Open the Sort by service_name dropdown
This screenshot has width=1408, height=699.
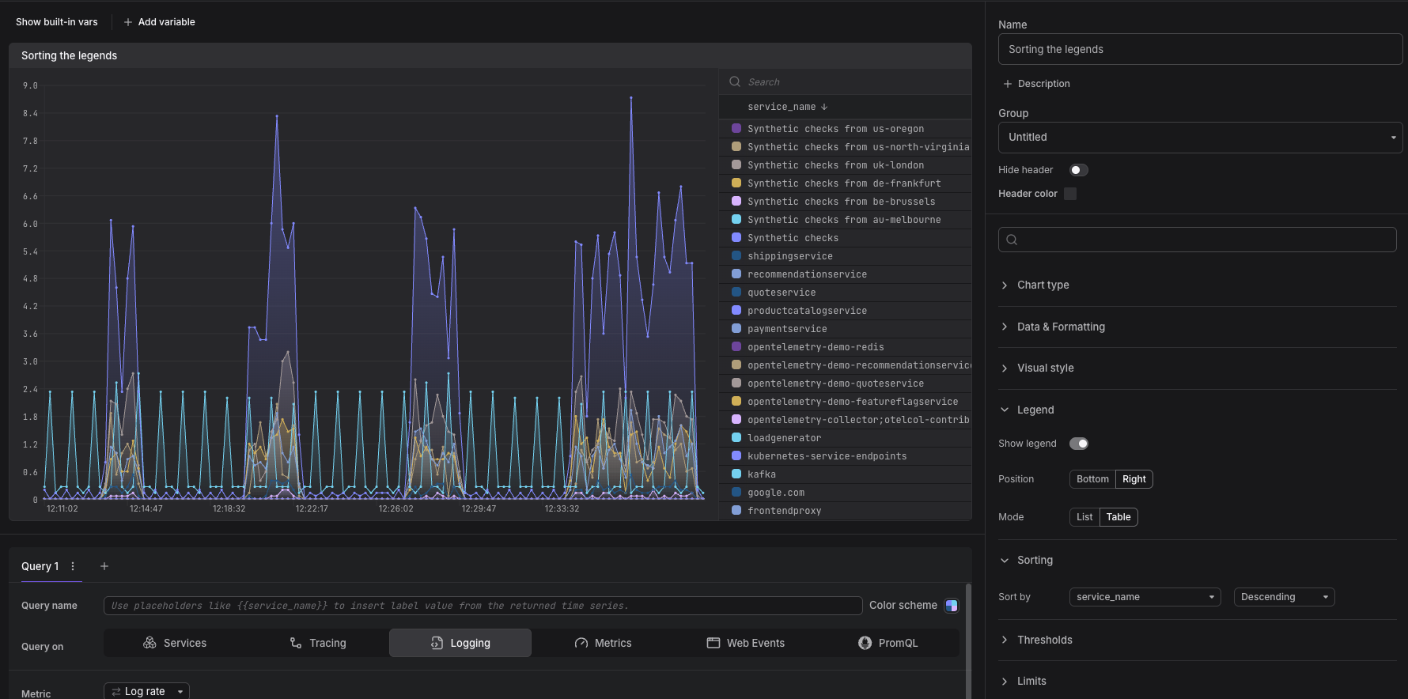click(1145, 597)
